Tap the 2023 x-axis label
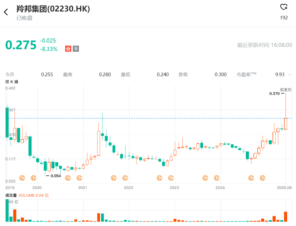The width and height of the screenshot is (296, 226). (x=174, y=188)
